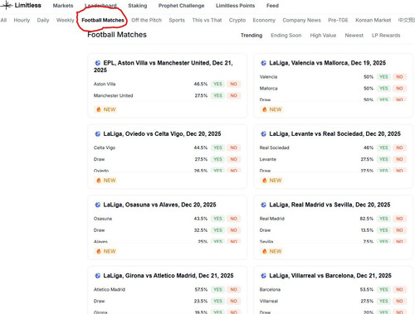This screenshot has width=415, height=314.
Task: Click flame NEW badge on Osasuna vs Alaves card
Action: pos(105,251)
